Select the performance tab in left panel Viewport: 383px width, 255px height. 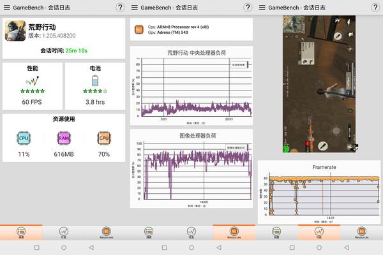(x=64, y=233)
